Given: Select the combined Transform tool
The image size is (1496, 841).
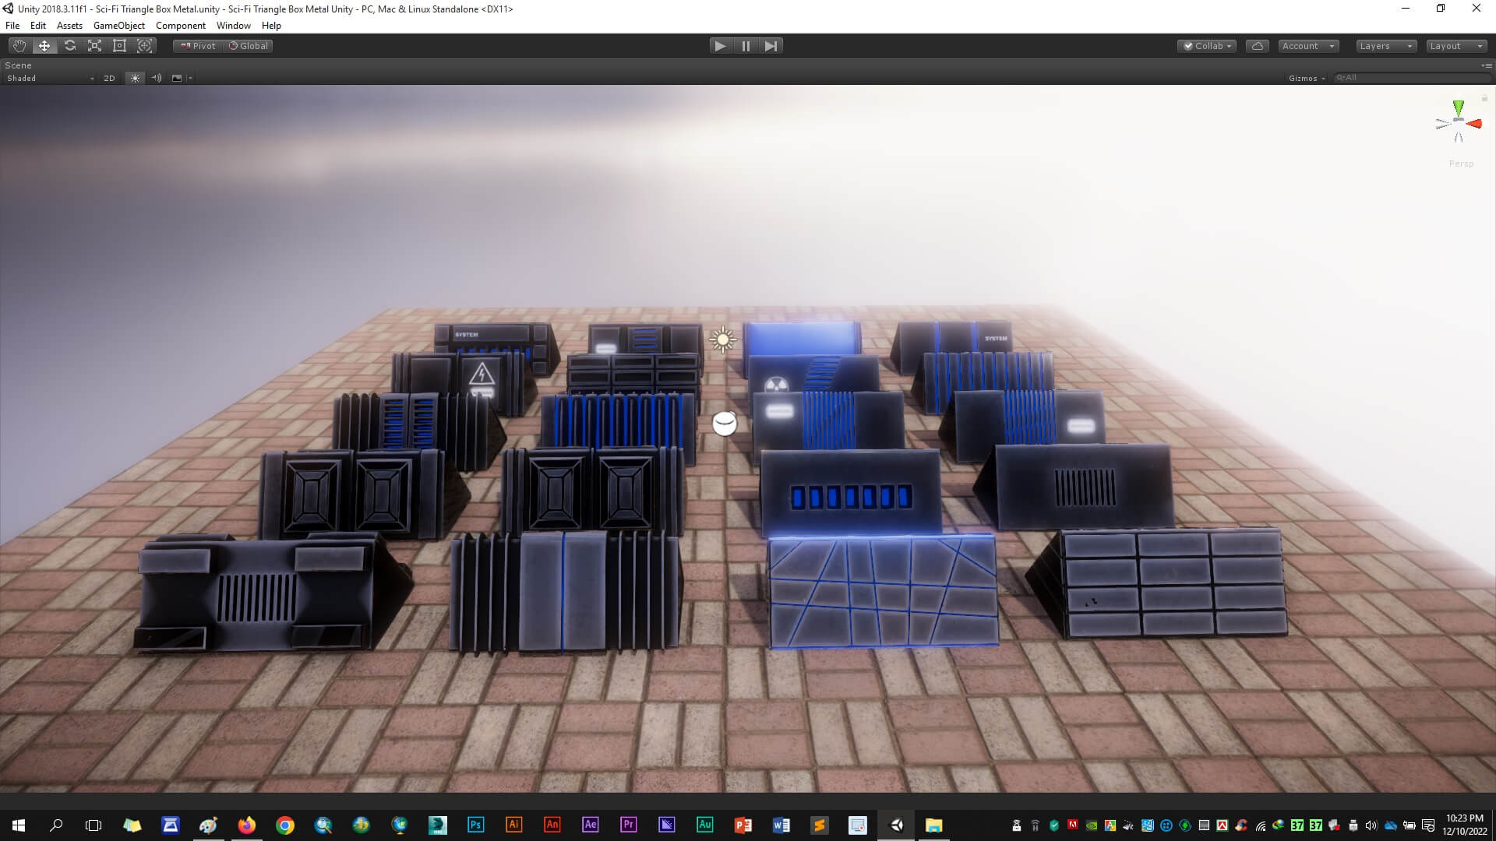Looking at the screenshot, I should click(x=144, y=46).
